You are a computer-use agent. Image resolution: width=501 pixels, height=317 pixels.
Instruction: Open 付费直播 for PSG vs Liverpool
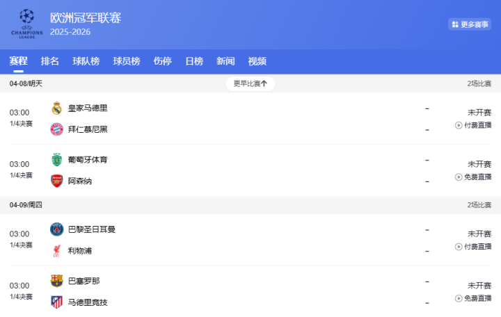473,247
